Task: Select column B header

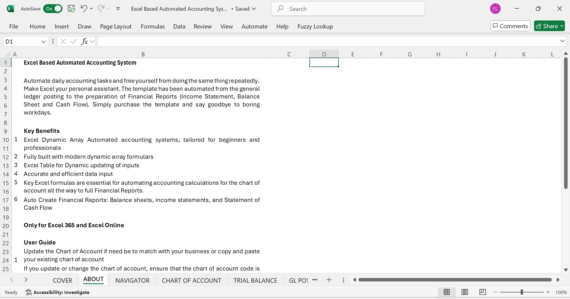Action: click(143, 54)
